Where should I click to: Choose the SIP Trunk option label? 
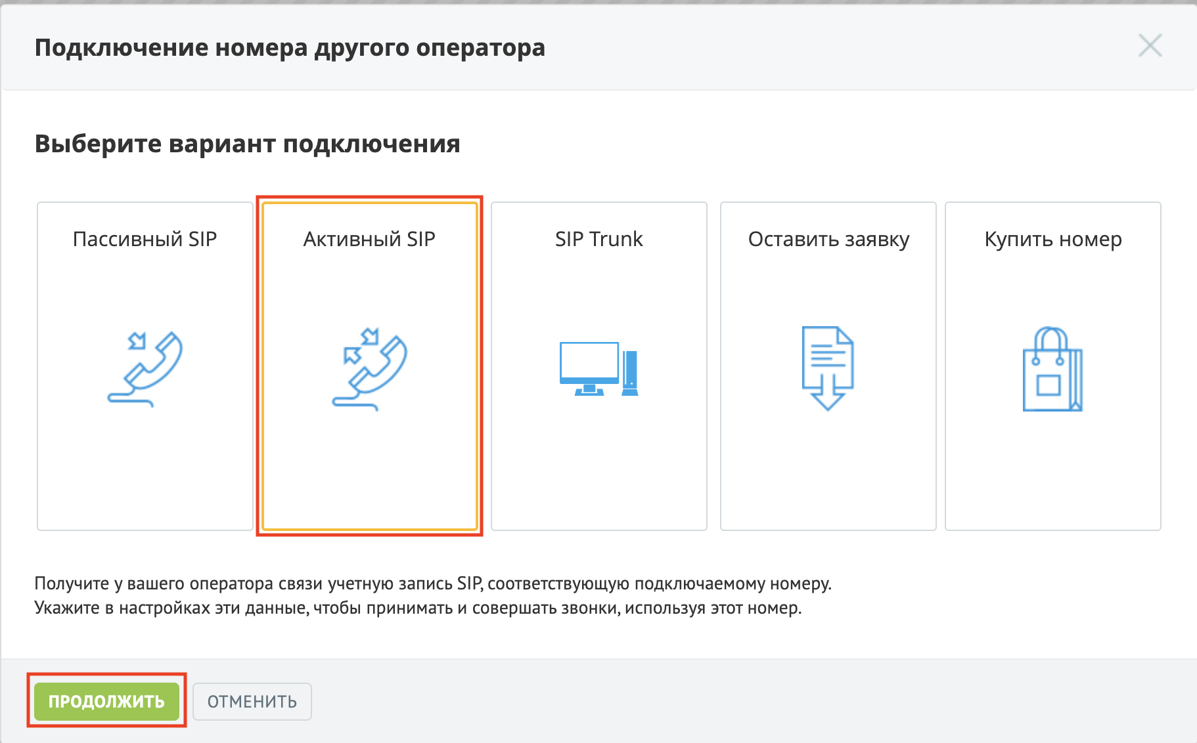click(x=598, y=239)
